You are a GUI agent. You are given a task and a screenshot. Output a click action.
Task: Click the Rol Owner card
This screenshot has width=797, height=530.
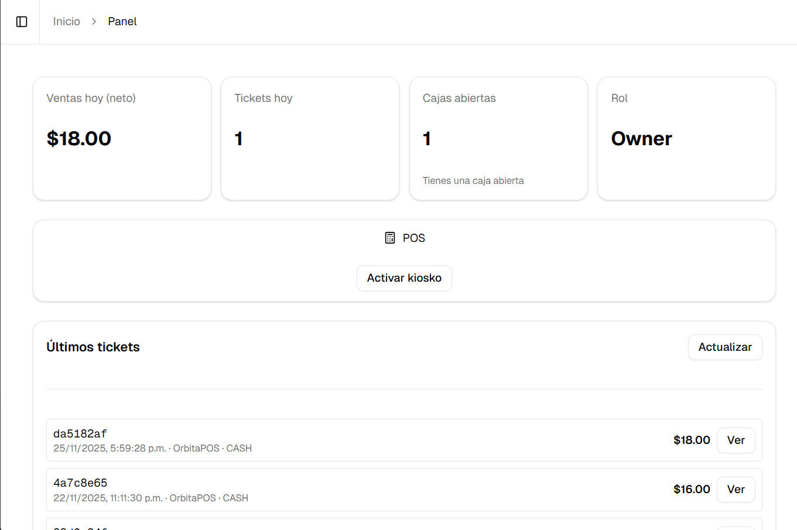pyautogui.click(x=686, y=139)
